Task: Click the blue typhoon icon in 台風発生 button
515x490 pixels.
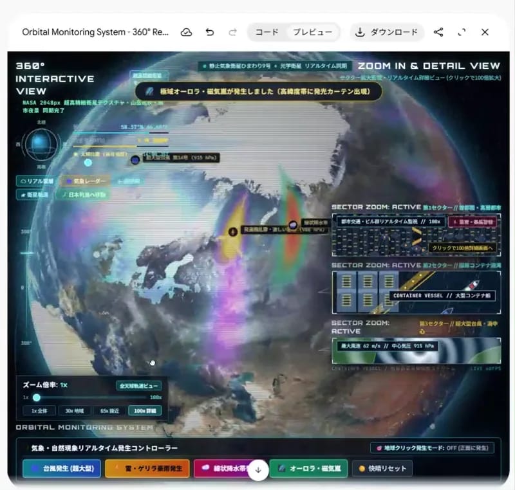Action: pyautogui.click(x=35, y=468)
